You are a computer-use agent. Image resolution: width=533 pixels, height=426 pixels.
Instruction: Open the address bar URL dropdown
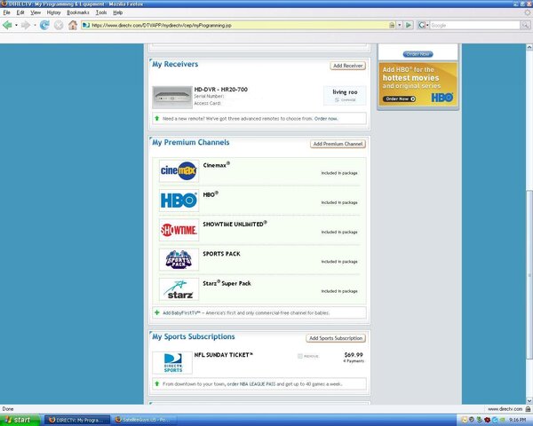pyautogui.click(x=400, y=25)
